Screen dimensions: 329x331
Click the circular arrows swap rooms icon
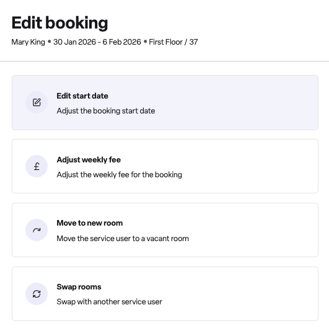[x=37, y=294]
